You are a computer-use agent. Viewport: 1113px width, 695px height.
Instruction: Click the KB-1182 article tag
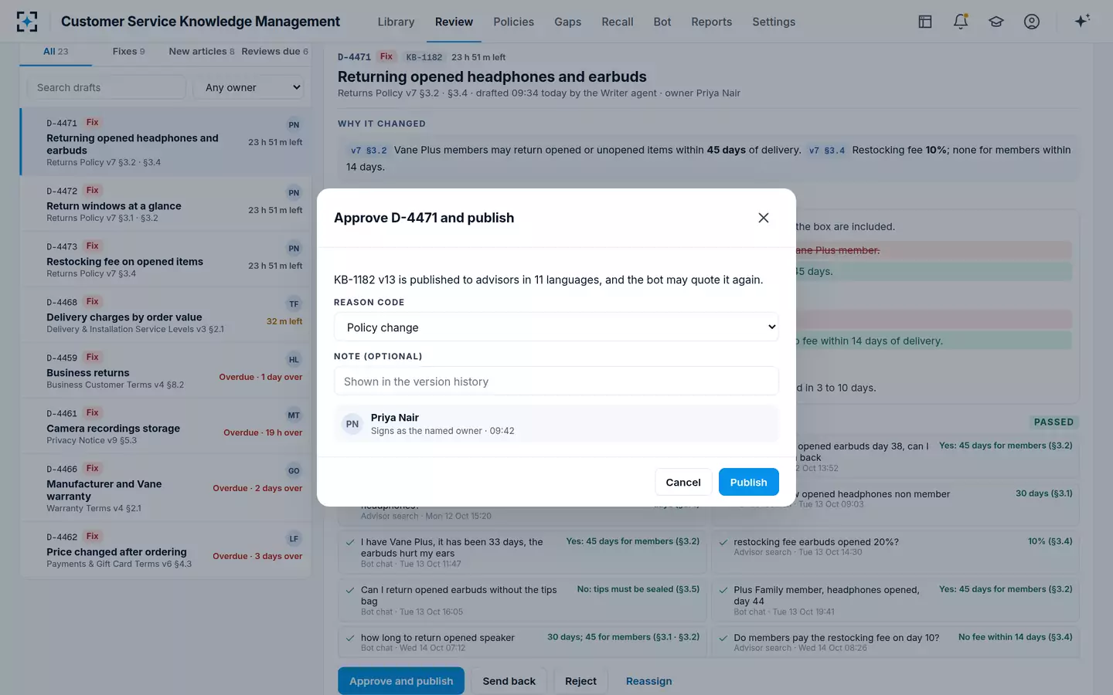pos(424,57)
